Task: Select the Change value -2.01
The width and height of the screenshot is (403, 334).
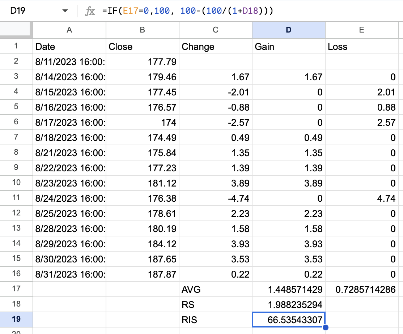Action: 215,92
